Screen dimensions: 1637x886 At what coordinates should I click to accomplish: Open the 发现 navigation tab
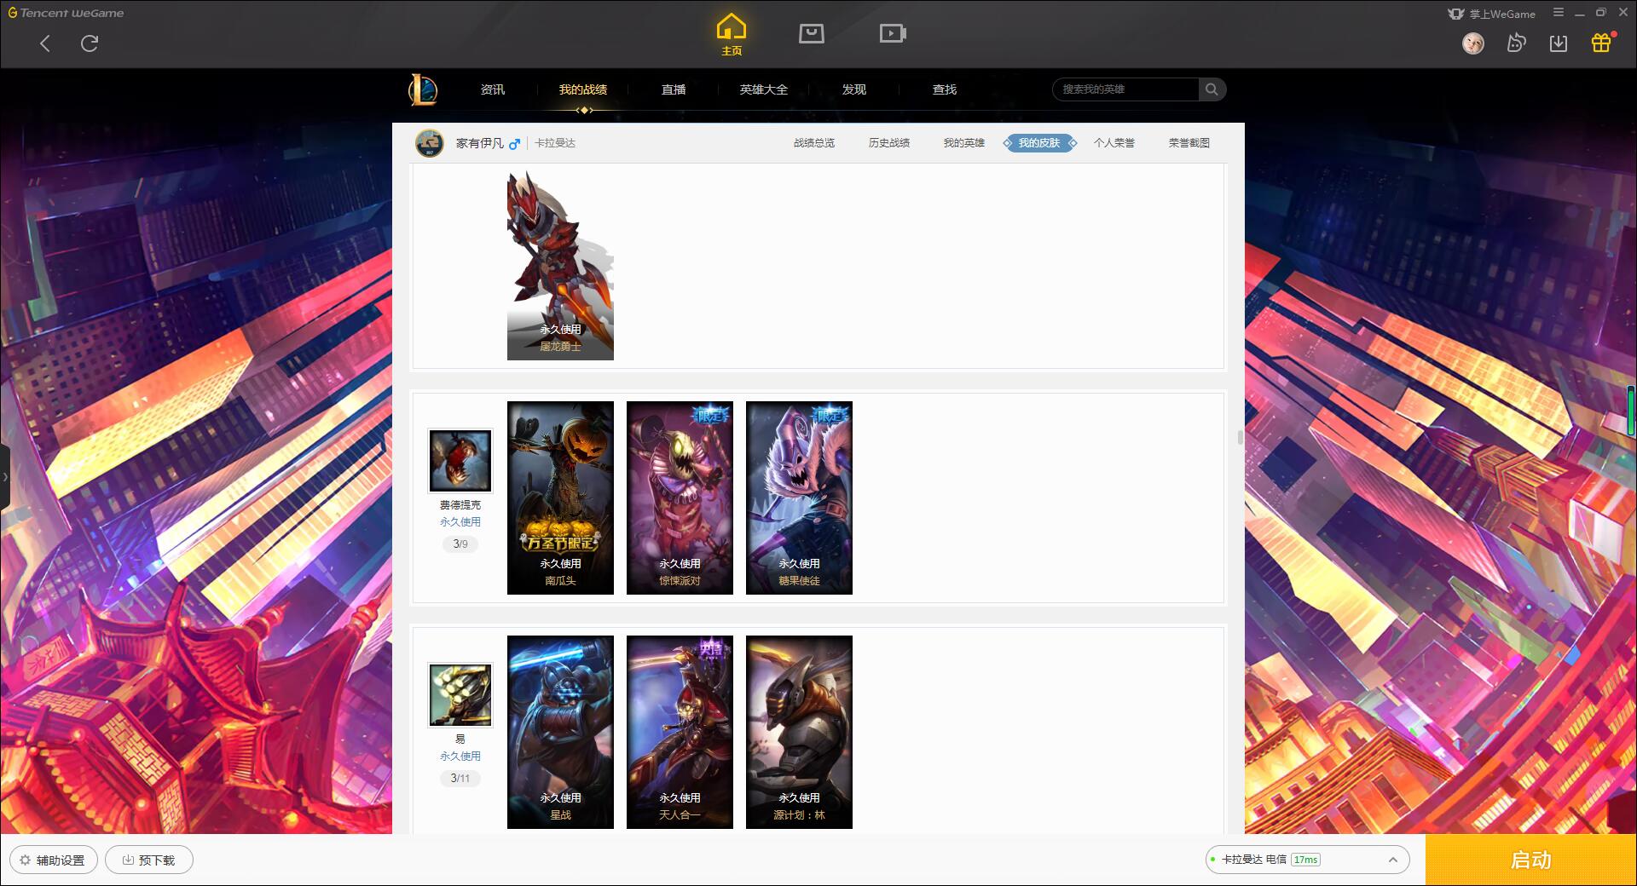(854, 89)
